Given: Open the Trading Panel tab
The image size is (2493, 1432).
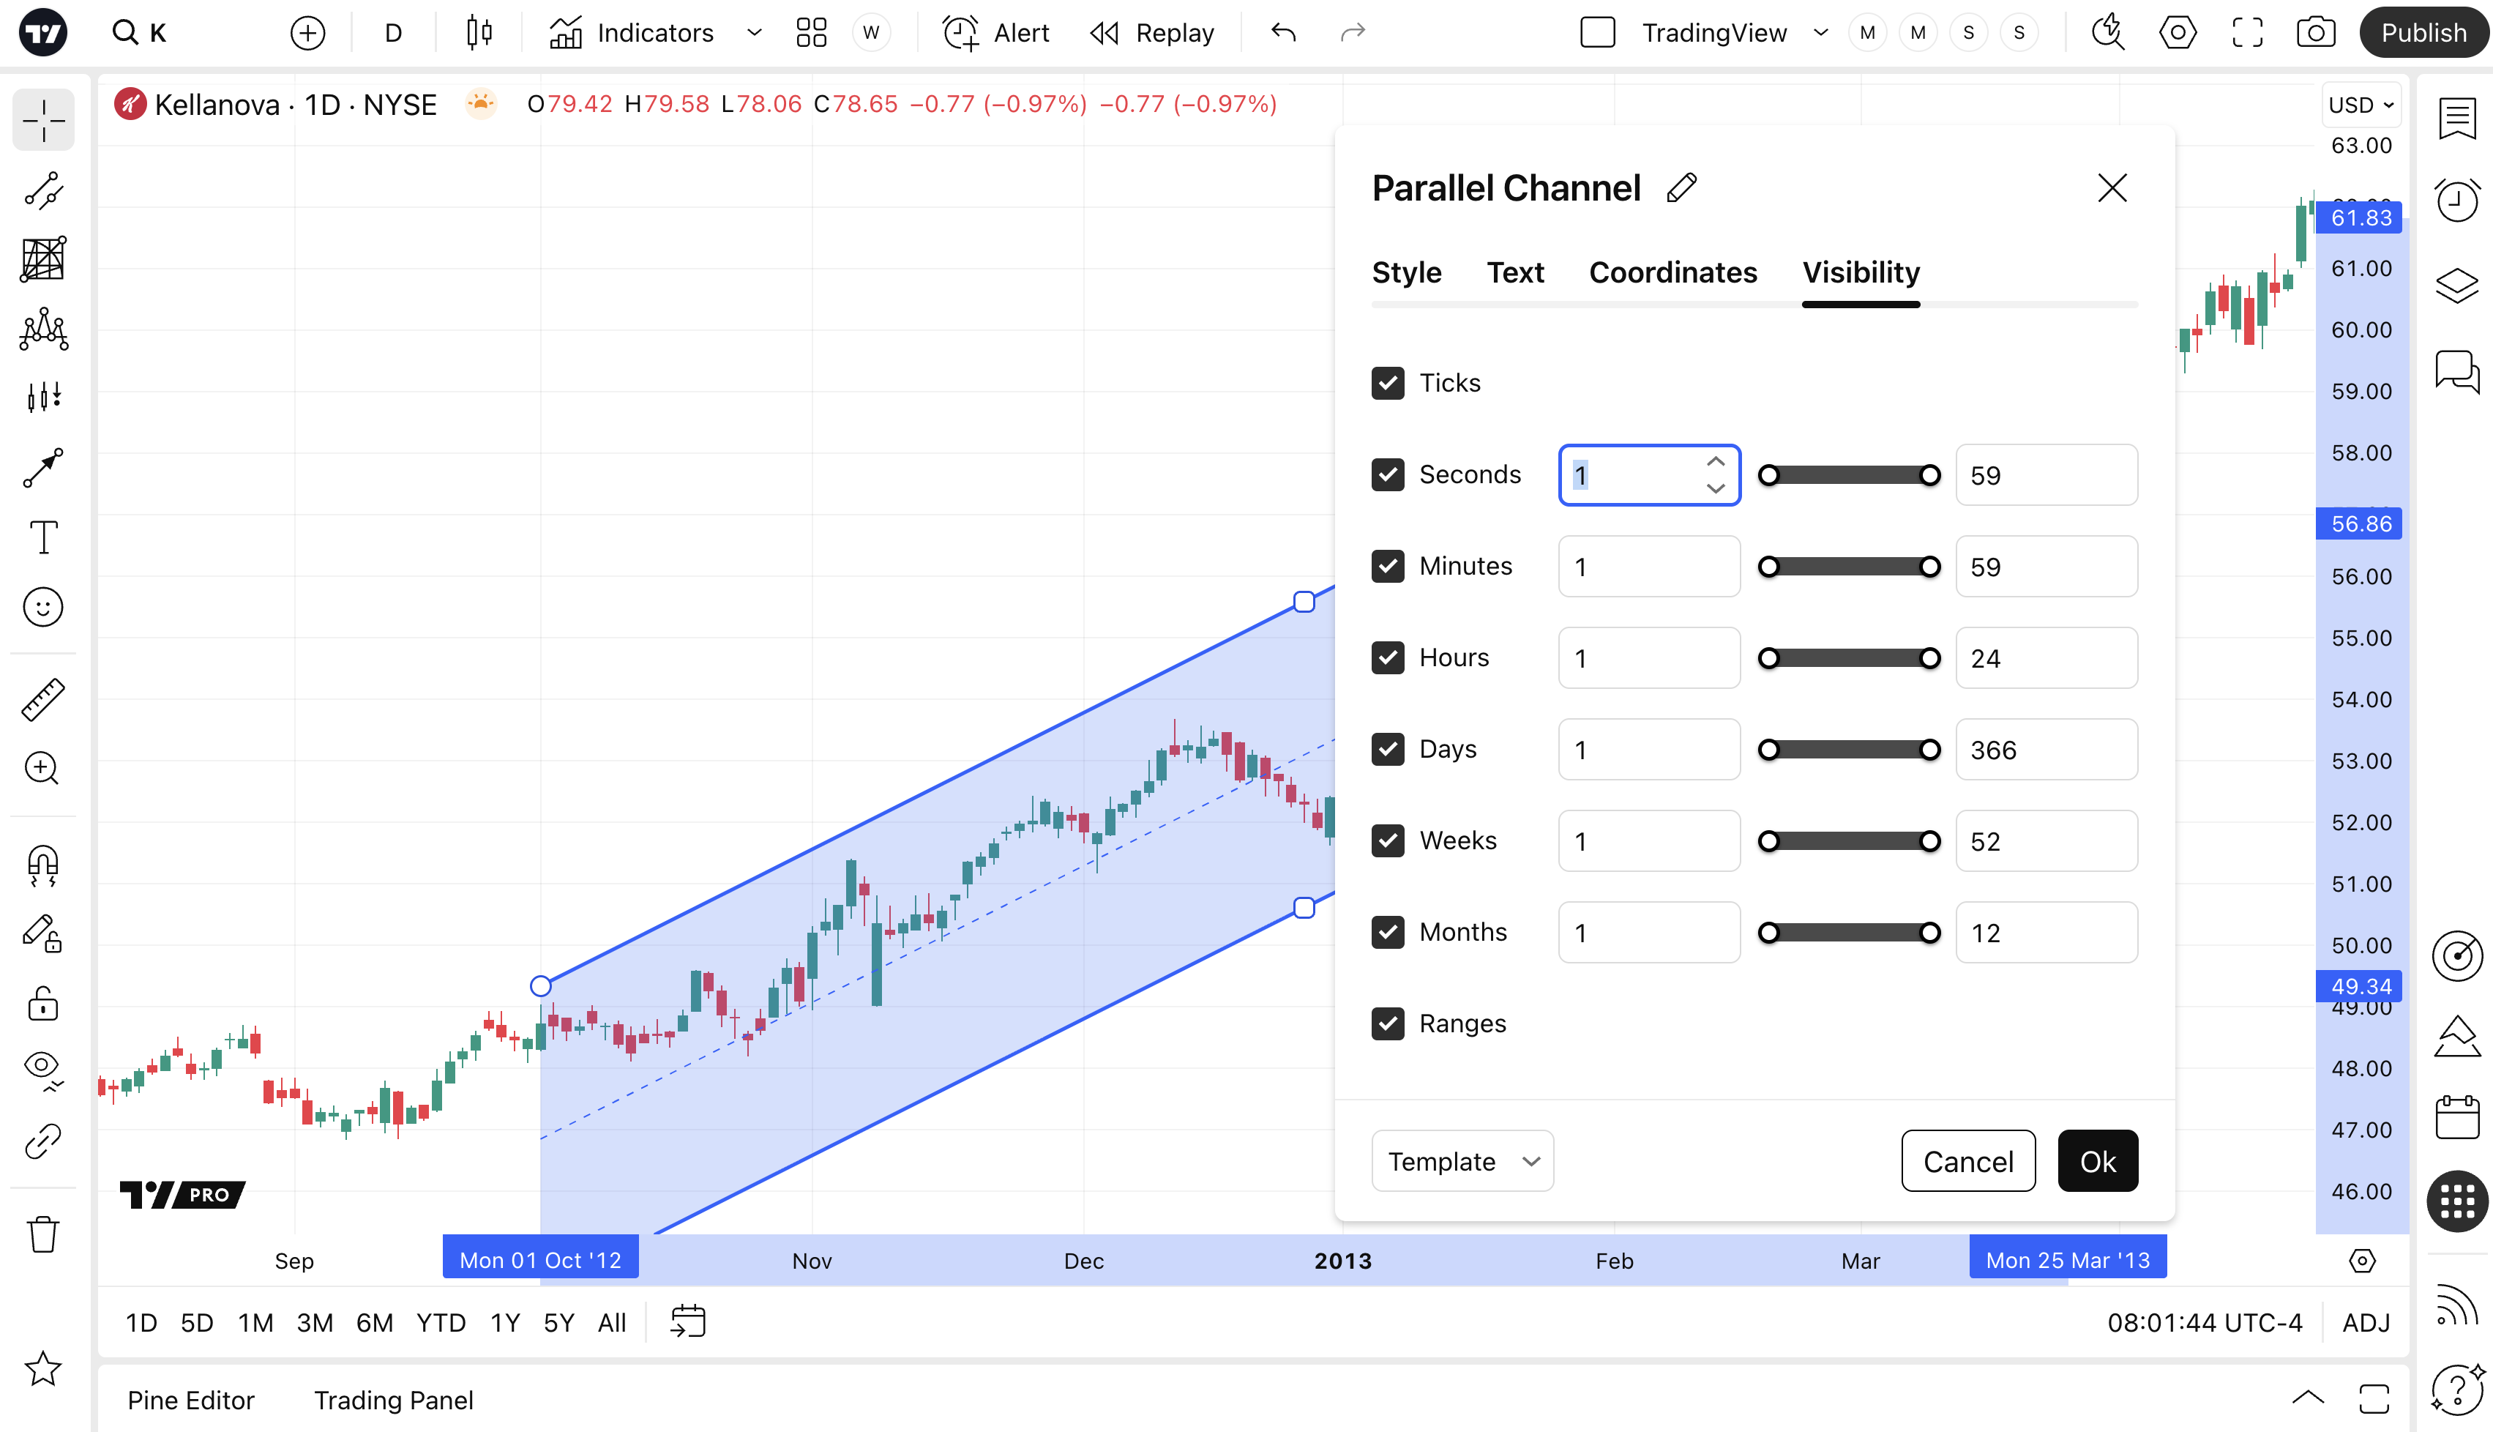Looking at the screenshot, I should (x=393, y=1400).
